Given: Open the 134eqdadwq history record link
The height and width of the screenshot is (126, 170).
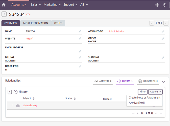Looking at the screenshot, I should 30,106.
